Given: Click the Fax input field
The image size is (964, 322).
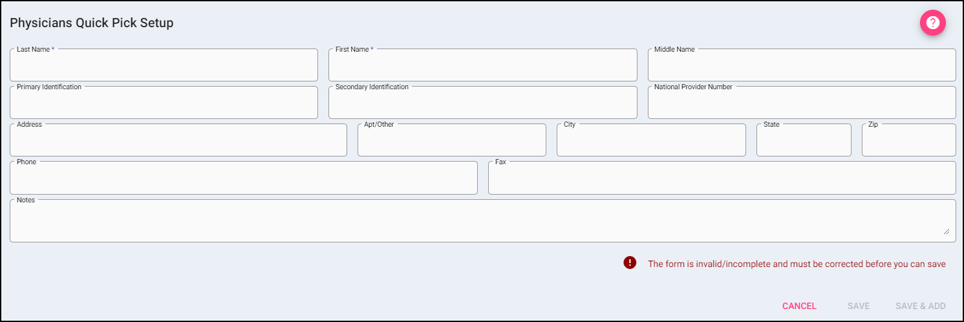Looking at the screenshot, I should coord(722,178).
